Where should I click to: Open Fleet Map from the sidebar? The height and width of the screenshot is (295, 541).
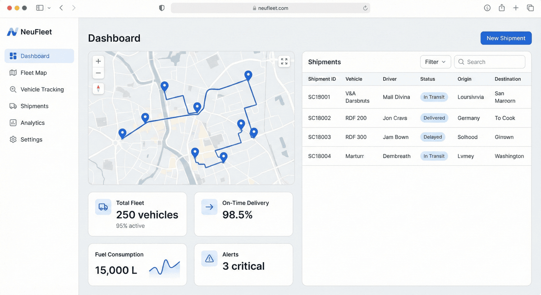(x=34, y=73)
